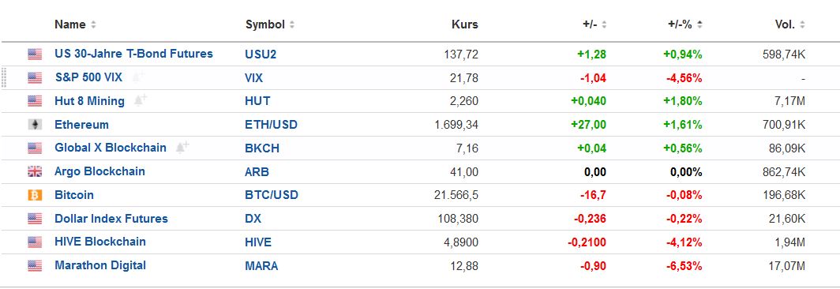Screen dimensions: 840x289
Task: Open the US 30-Jahre T-Bond Futures link
Action: (x=133, y=54)
